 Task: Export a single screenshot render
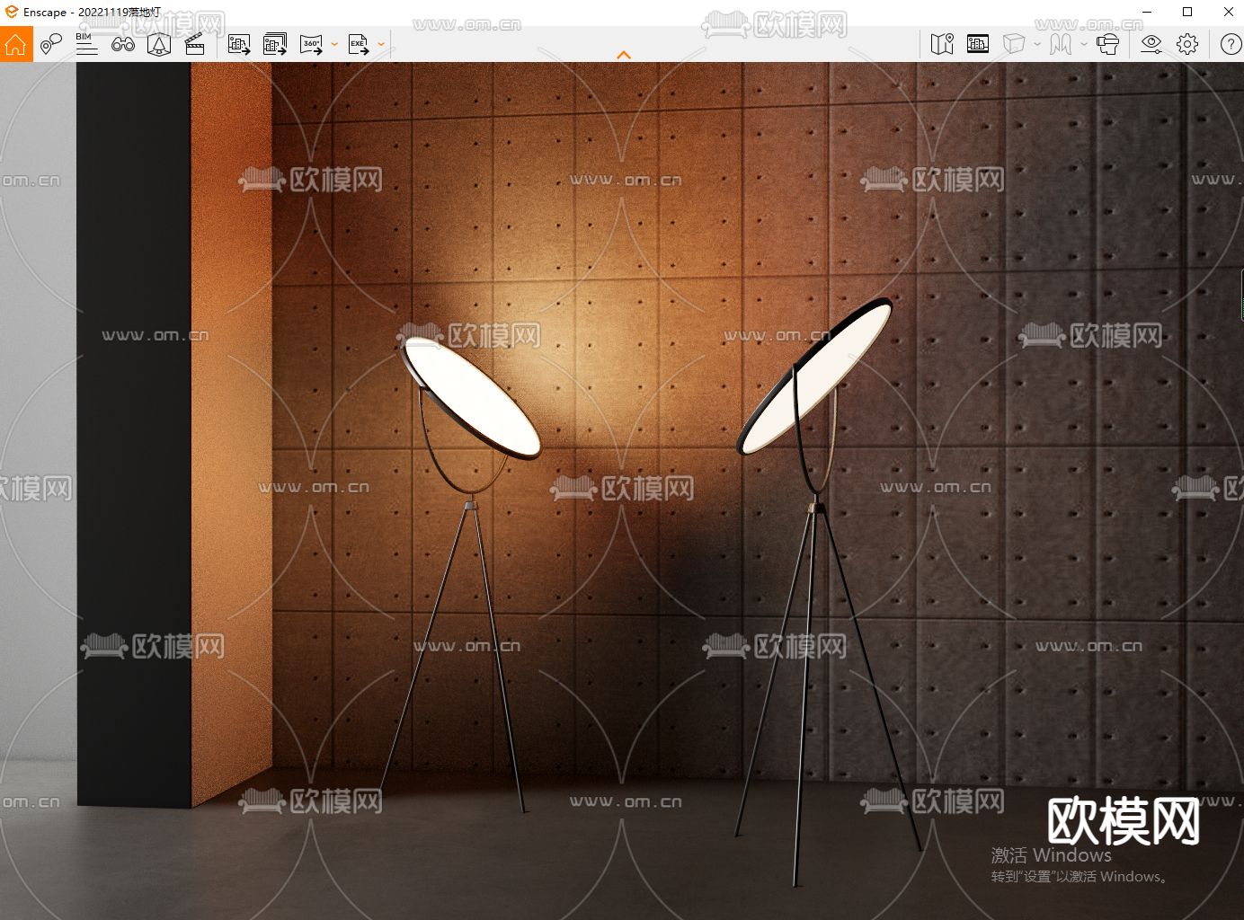(x=239, y=44)
